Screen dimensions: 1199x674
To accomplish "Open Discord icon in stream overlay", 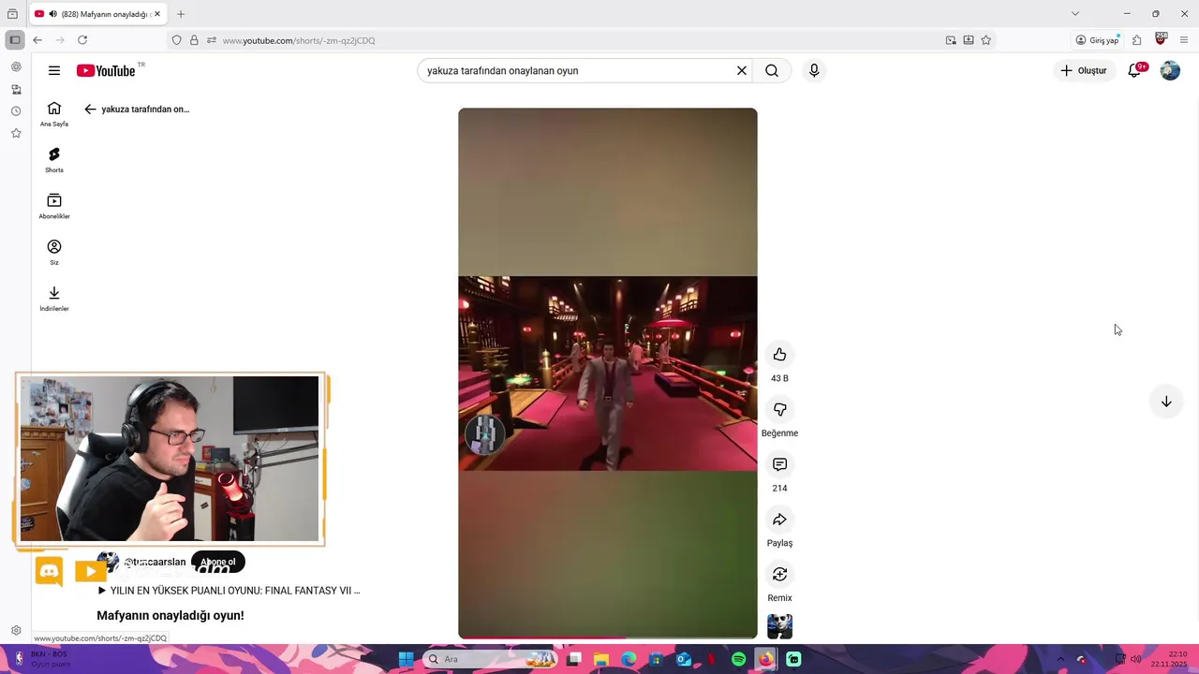I will click(x=49, y=570).
